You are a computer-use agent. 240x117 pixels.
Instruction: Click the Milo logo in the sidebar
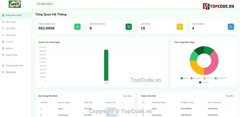(15, 4)
